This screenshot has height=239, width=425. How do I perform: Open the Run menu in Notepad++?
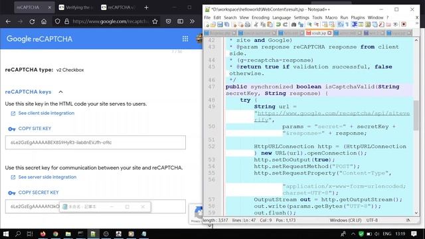click(344, 18)
